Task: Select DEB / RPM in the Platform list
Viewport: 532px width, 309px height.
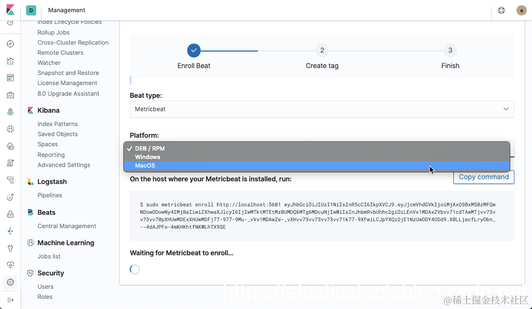Action: tap(317, 148)
